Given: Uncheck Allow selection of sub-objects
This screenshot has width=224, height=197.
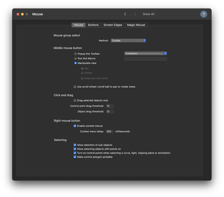Looking at the screenshot, I should (x=75, y=144).
